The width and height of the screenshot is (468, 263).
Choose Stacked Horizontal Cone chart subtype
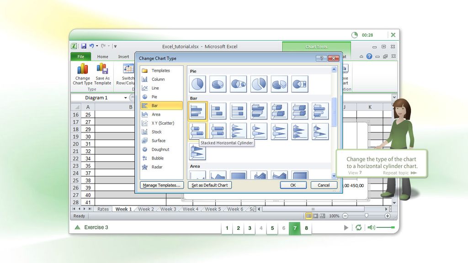click(x=259, y=131)
